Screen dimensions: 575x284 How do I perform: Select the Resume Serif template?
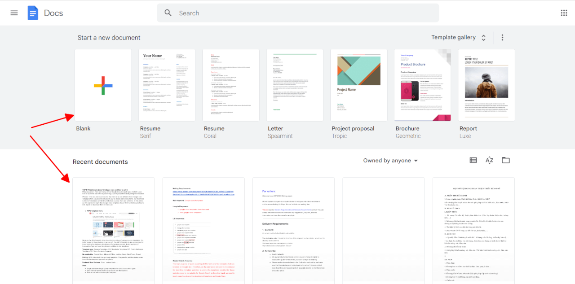click(x=167, y=85)
